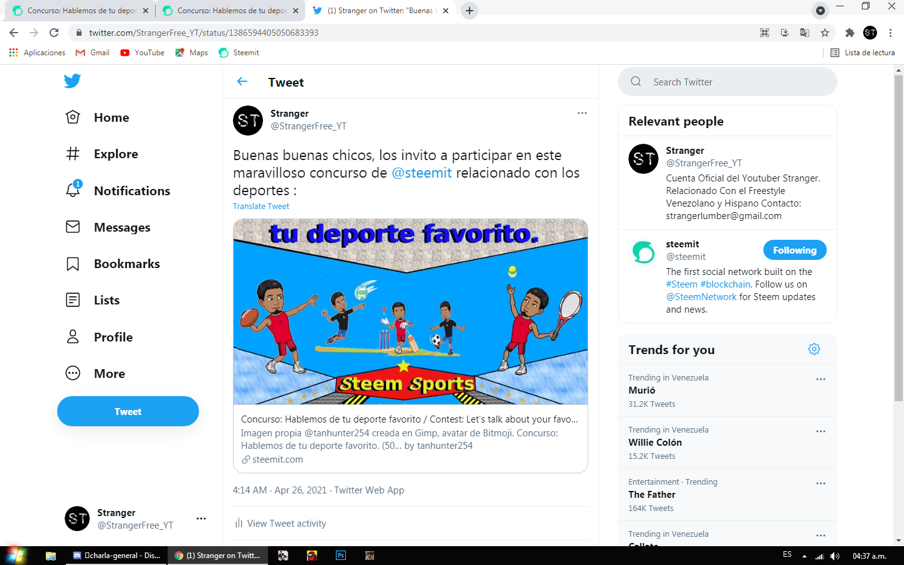Click the address bar URL
Viewport: 904px width, 565px height.
point(203,33)
